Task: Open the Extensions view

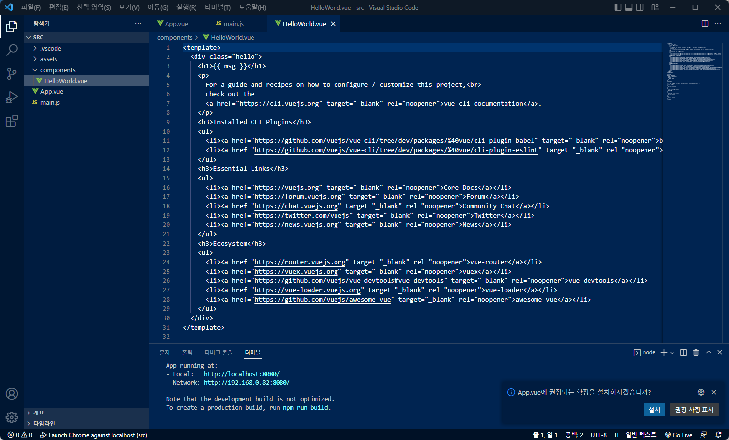Action: 12,121
